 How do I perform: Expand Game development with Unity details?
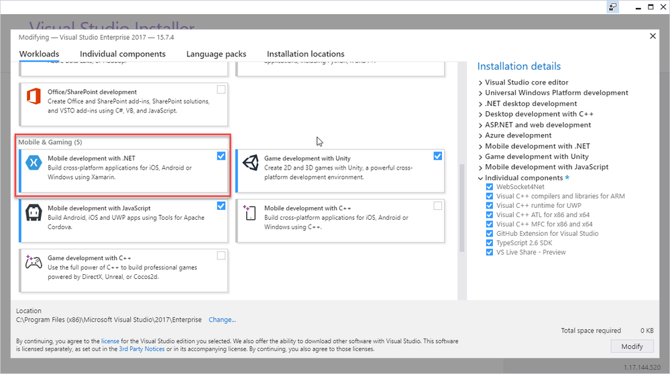480,157
